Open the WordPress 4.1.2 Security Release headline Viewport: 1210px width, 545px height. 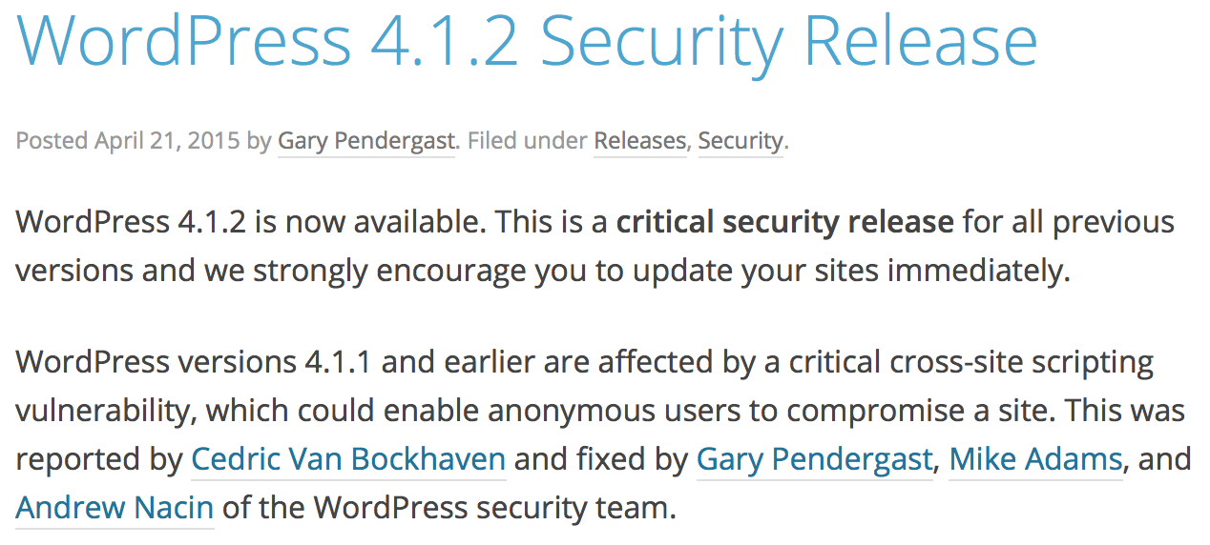pyautogui.click(x=527, y=41)
